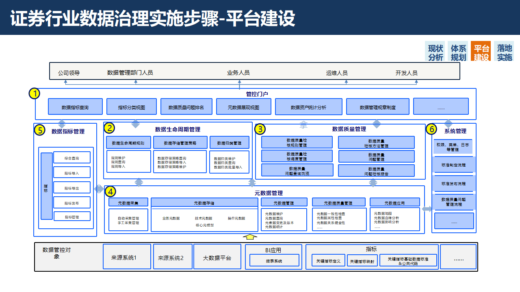Screen dimensions: 520x292
Task: Select the 指标发布 box
Action: [x=72, y=203]
